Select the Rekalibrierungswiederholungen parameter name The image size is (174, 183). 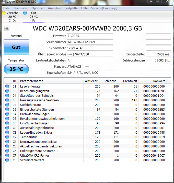pyautogui.click(x=42, y=119)
